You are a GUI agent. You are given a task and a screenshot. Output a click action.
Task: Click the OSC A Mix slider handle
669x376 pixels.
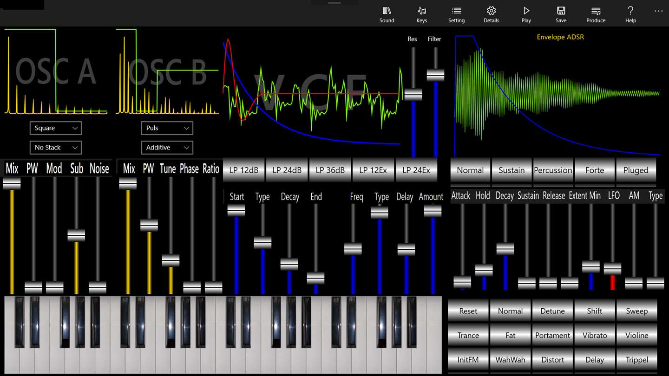coord(12,183)
